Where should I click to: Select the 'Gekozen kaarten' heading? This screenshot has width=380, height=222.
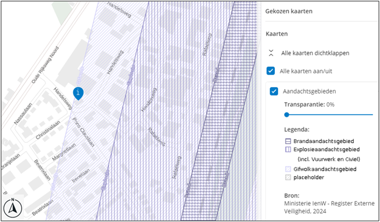coord(289,11)
